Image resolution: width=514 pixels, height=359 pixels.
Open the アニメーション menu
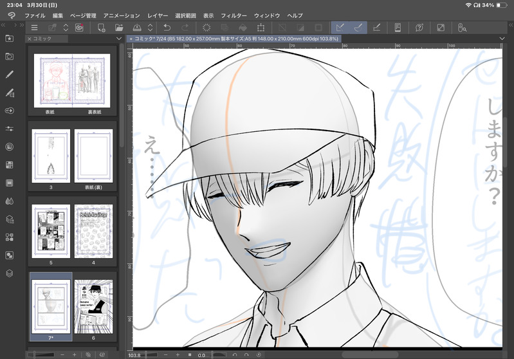pyautogui.click(x=122, y=15)
